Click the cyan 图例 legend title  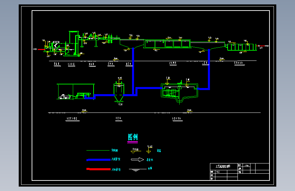coord(133,137)
